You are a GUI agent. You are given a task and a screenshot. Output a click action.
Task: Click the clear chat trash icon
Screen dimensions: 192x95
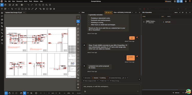click(139, 79)
